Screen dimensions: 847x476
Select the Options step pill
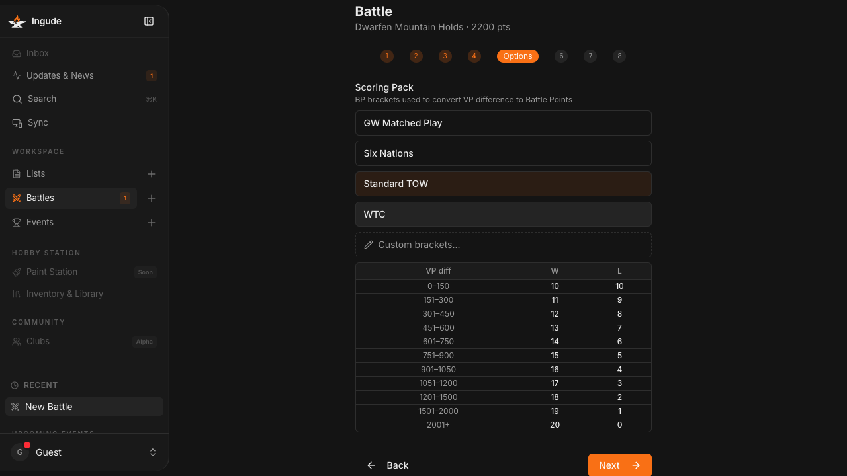[x=517, y=56]
